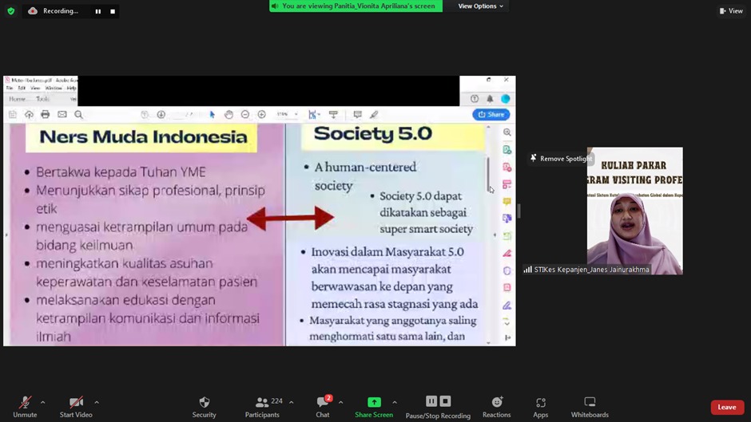This screenshot has height=422, width=751.
Task: Open the Chat panel
Action: (323, 403)
